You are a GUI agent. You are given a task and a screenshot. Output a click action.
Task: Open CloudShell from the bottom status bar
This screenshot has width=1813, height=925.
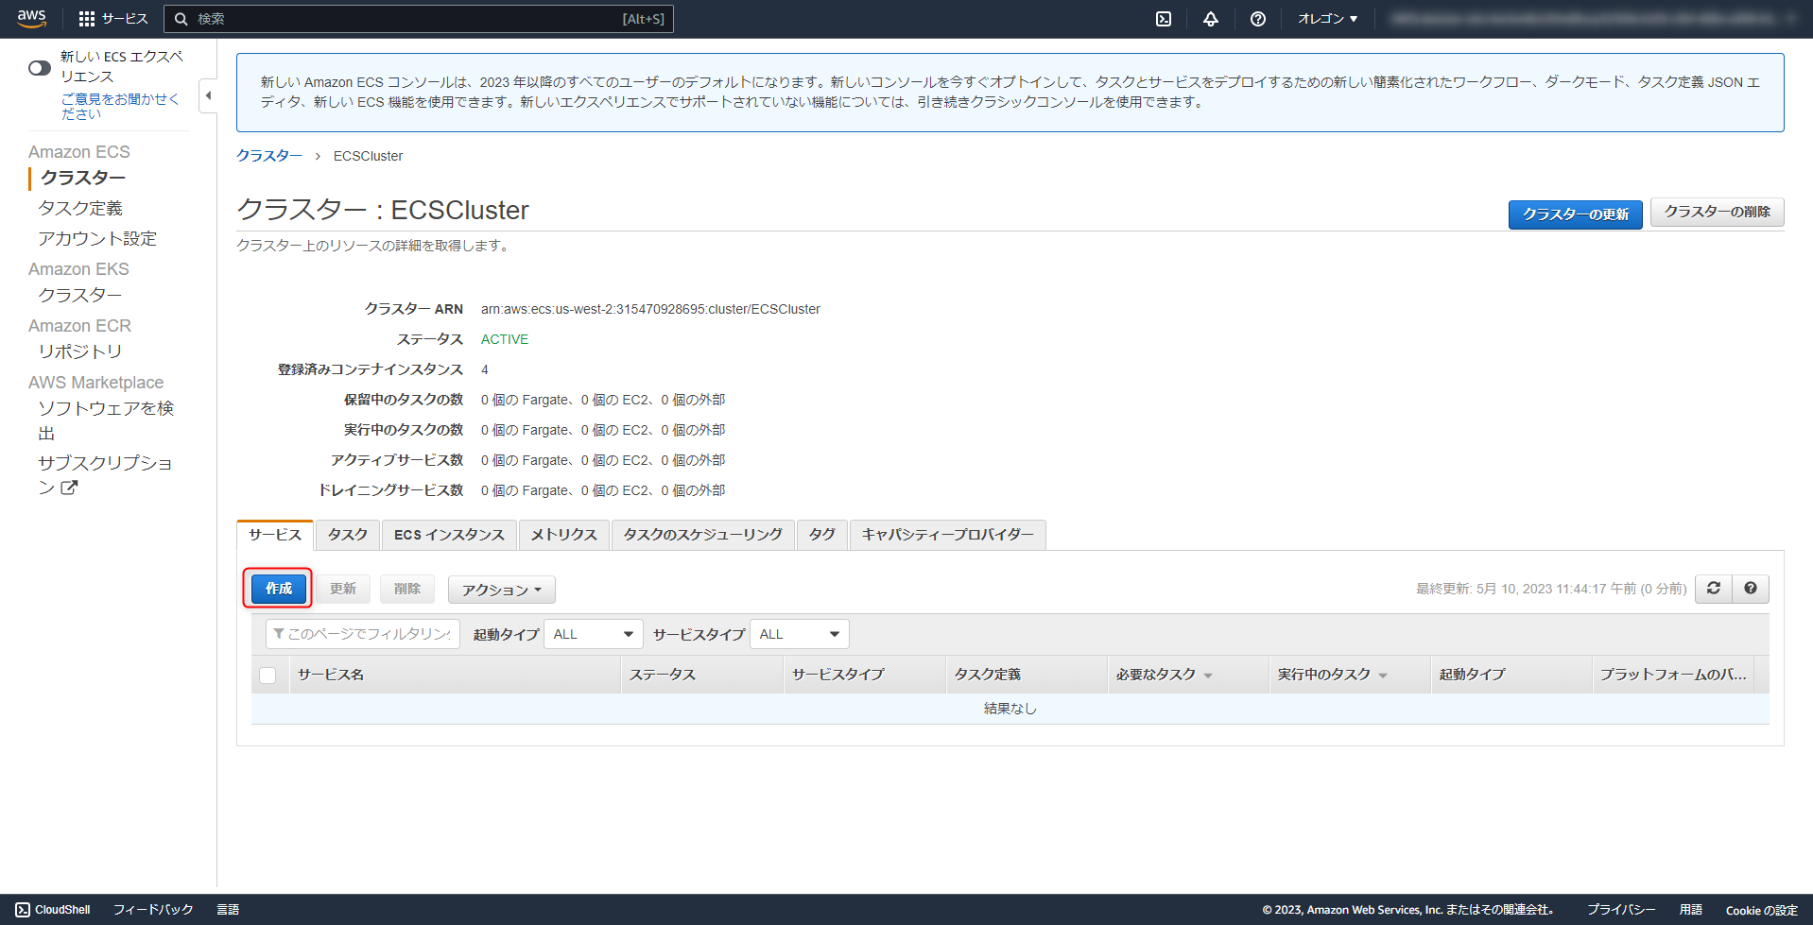click(x=52, y=909)
